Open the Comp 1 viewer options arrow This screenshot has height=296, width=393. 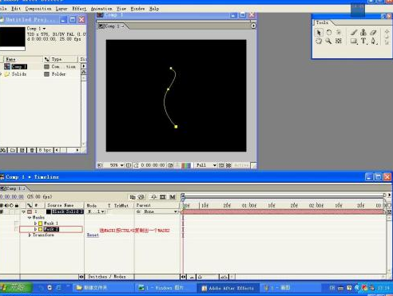click(x=253, y=26)
